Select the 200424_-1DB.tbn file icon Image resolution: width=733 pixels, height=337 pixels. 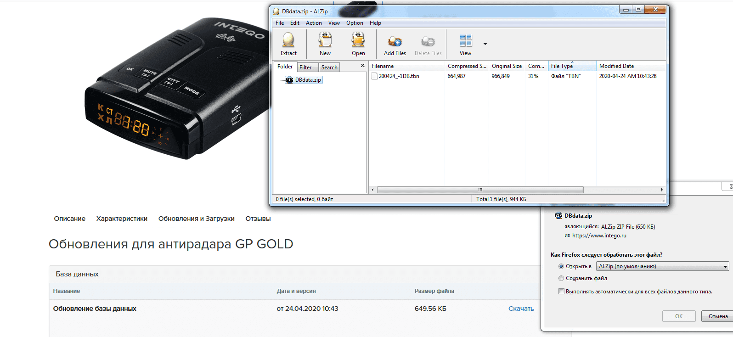point(374,76)
